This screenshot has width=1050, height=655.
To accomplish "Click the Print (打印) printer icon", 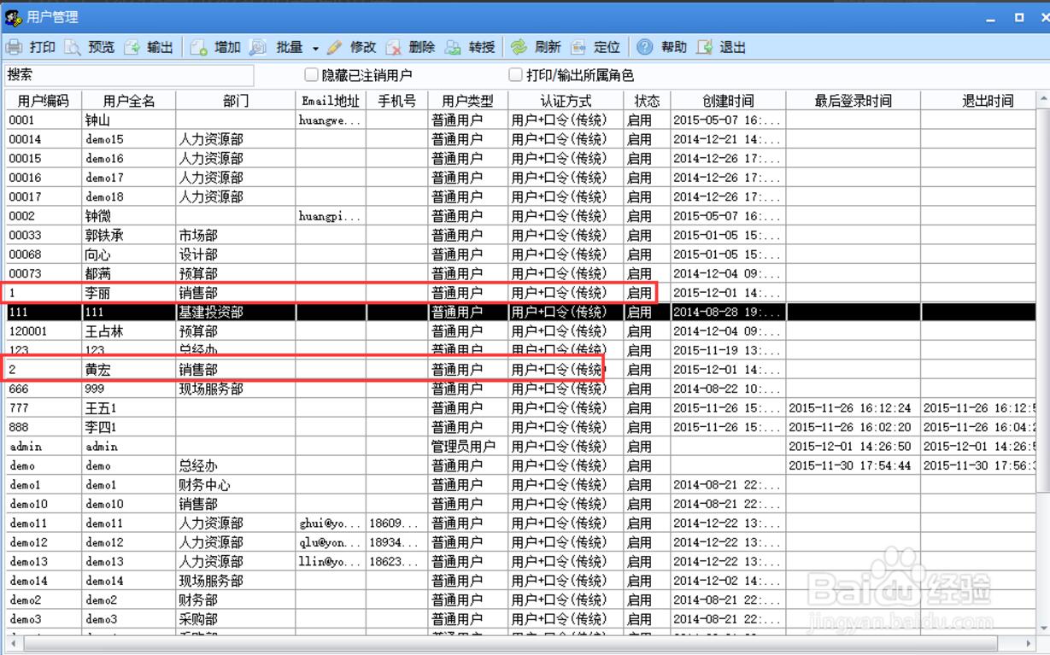I will (x=15, y=47).
